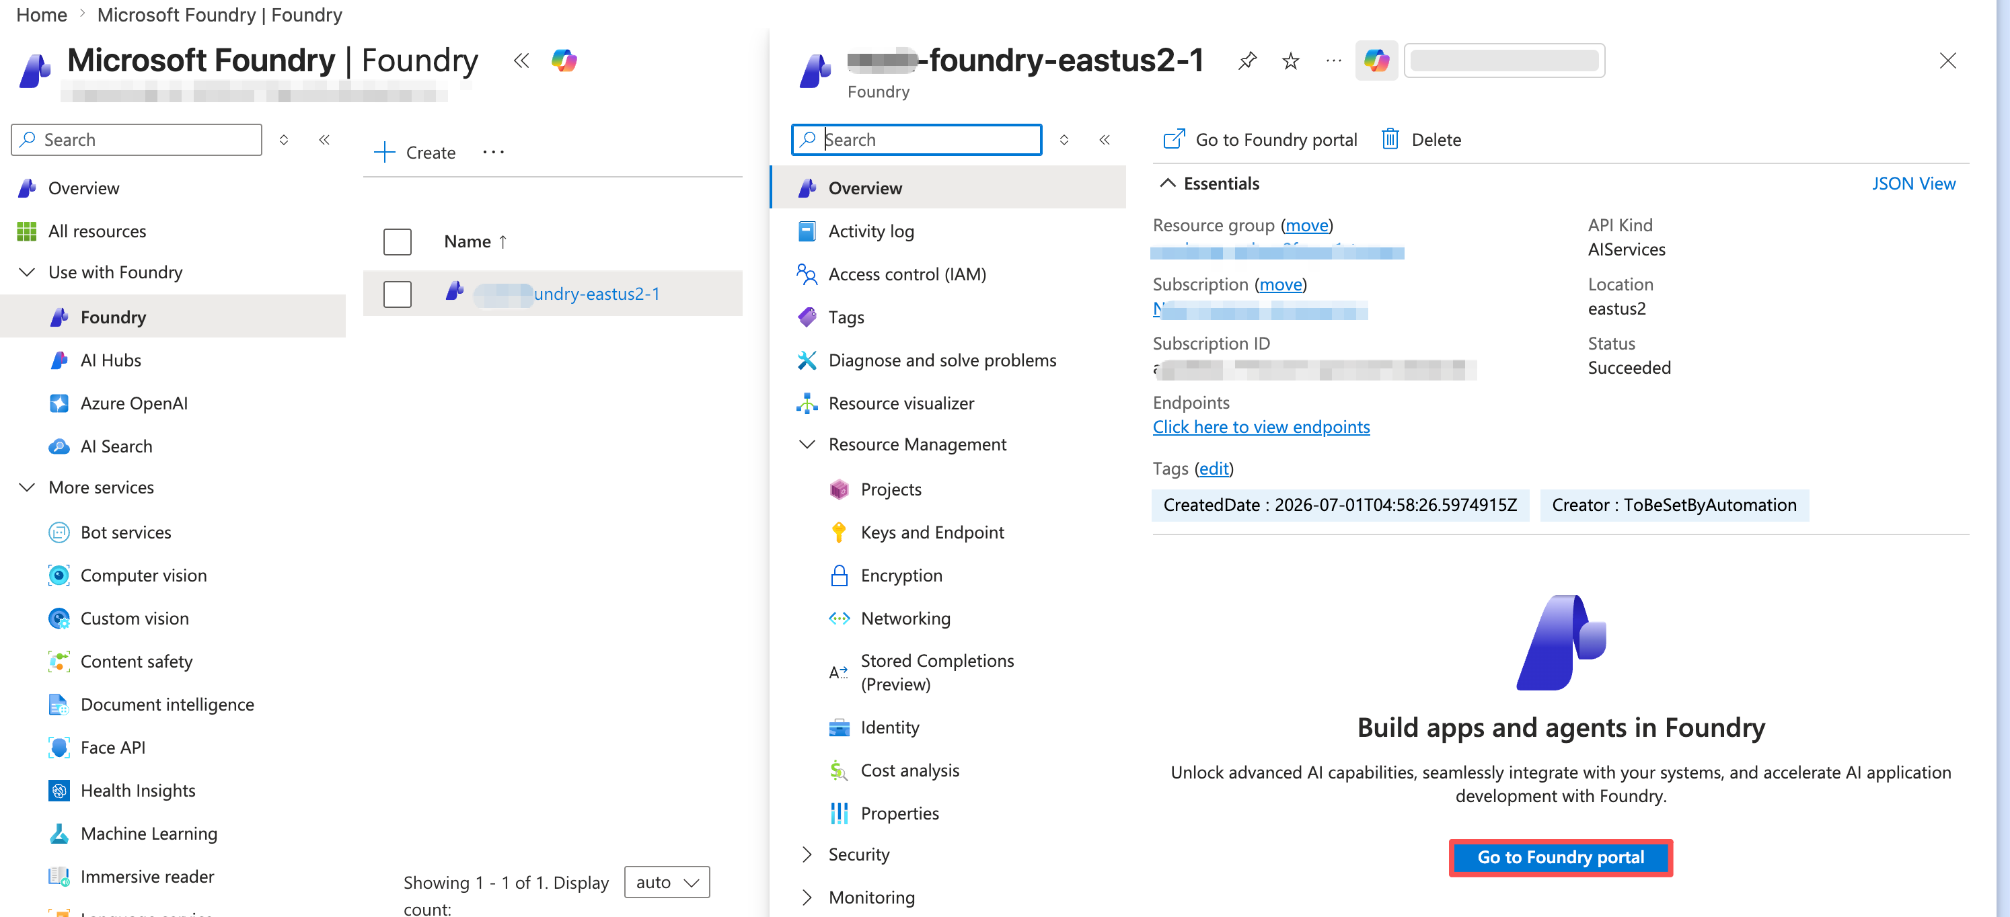Expand the Security section

(807, 854)
